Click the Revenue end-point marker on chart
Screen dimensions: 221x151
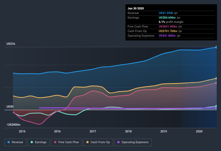click(216, 47)
